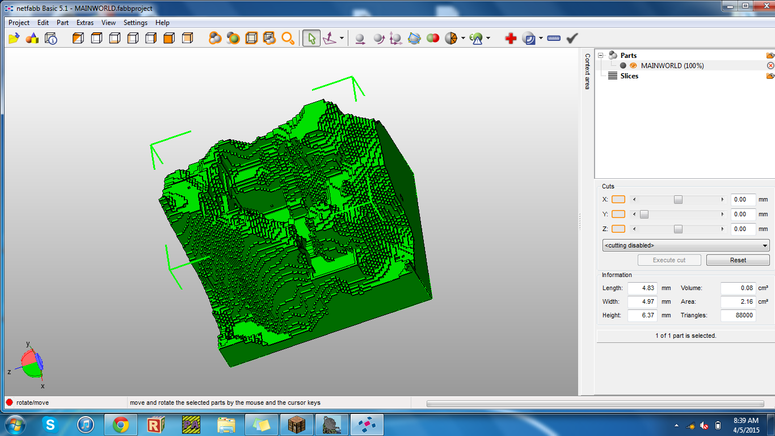Click the X cut value input field
The height and width of the screenshot is (436, 775).
click(743, 199)
